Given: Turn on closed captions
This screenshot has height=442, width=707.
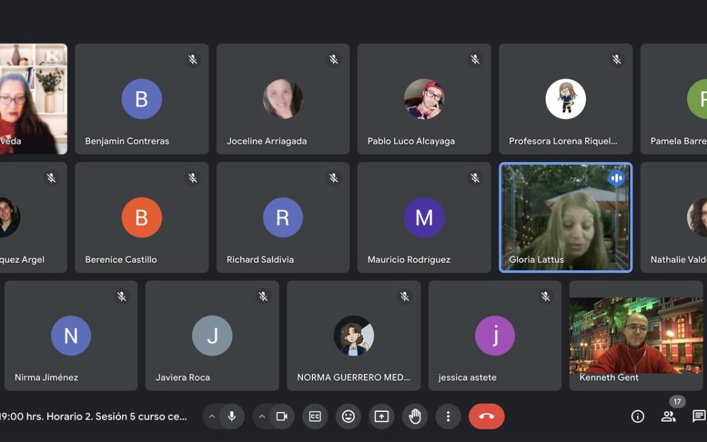Looking at the screenshot, I should (315, 416).
